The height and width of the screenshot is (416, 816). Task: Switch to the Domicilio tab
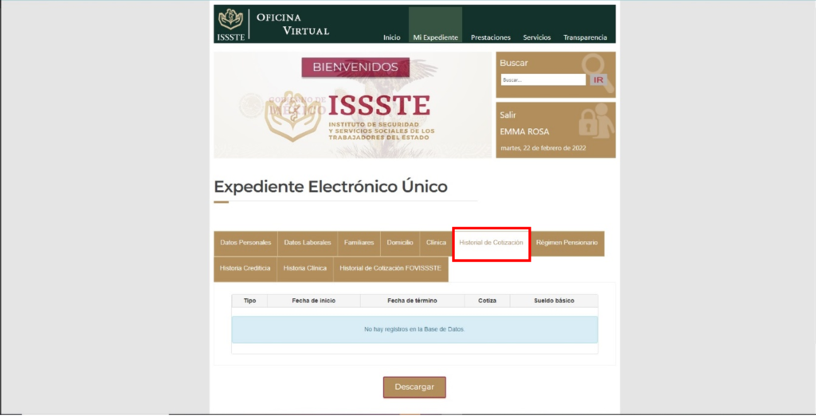tap(400, 243)
